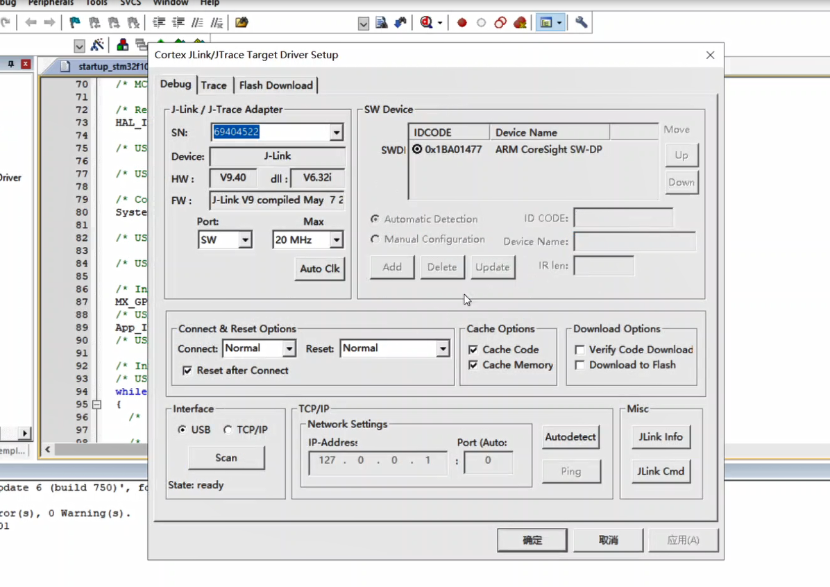Uncheck the Cache Memory option

tap(473, 365)
